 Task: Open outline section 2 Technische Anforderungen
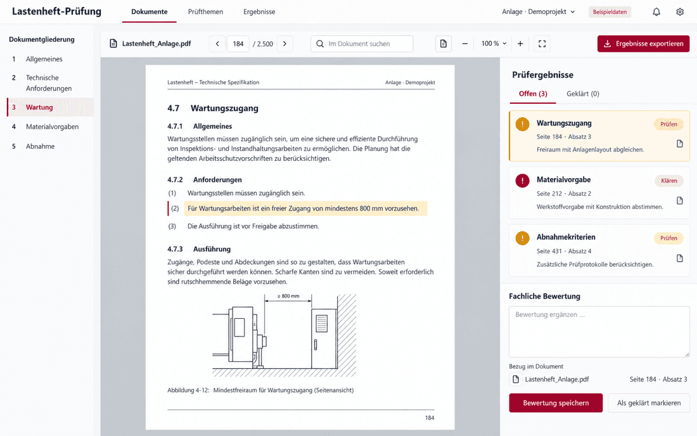coord(50,83)
